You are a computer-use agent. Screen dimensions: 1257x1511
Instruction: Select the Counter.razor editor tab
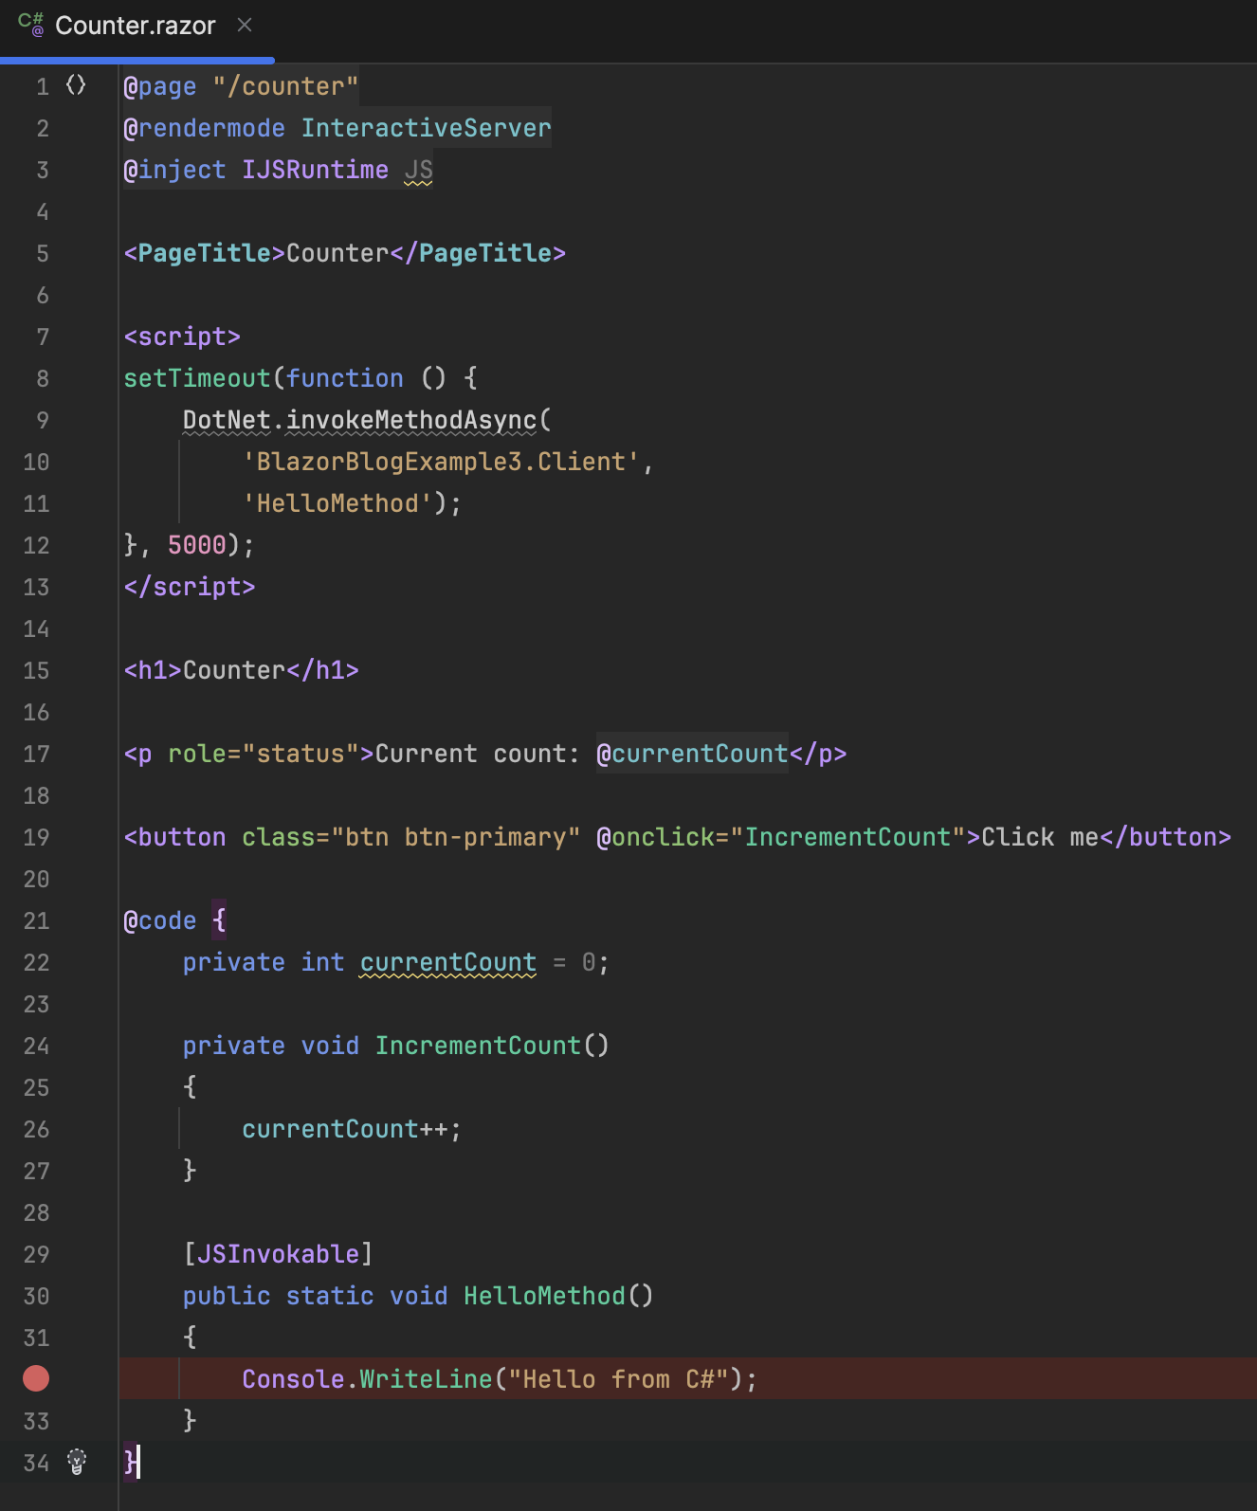(x=136, y=27)
